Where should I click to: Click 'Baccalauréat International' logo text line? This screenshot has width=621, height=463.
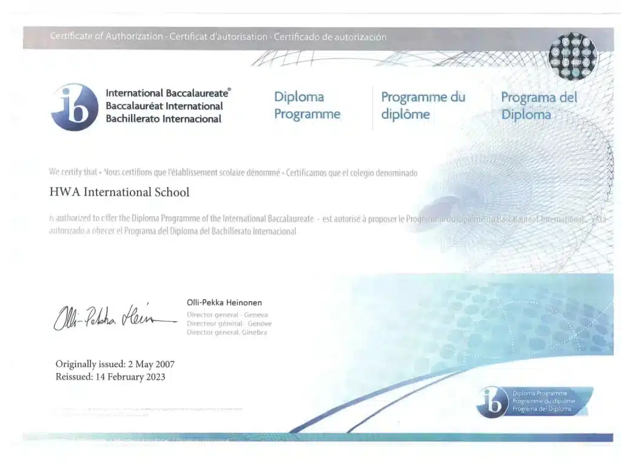click(x=164, y=106)
